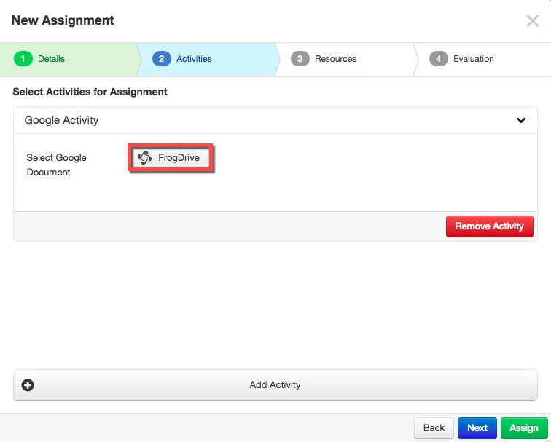Click the Remove Activity button
The image size is (551, 442).
(490, 226)
